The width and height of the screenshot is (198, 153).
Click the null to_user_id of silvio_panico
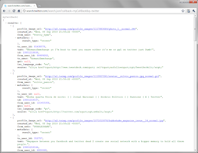[37, 94]
